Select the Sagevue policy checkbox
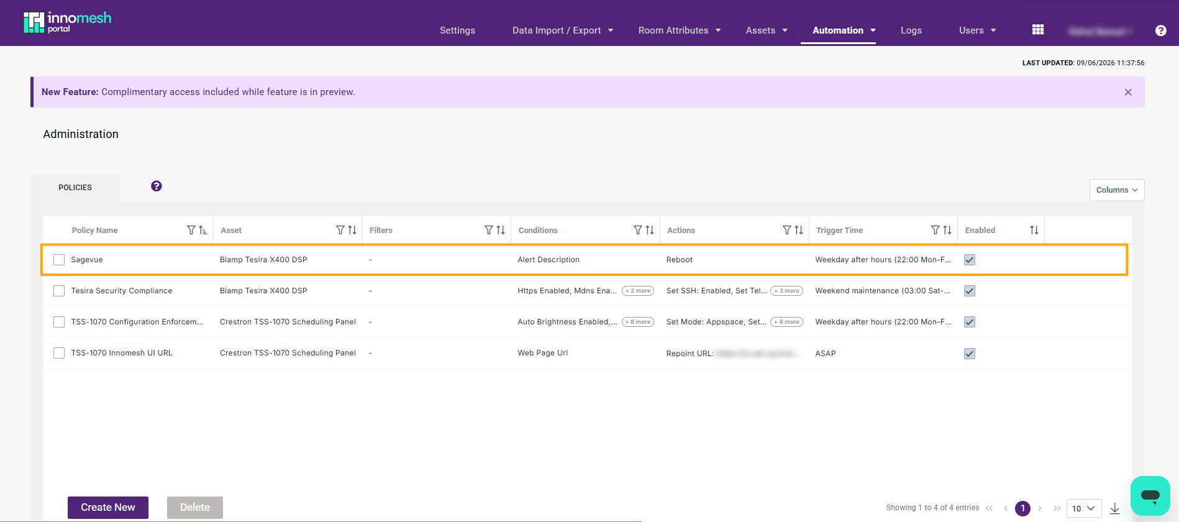 pyautogui.click(x=59, y=260)
